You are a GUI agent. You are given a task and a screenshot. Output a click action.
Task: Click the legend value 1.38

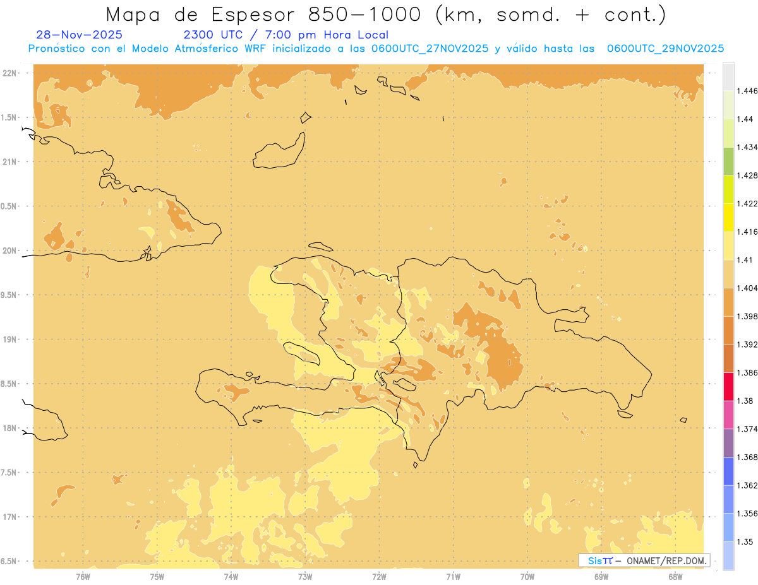coord(745,401)
